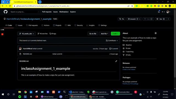Open the Readme link in About
The width and height of the screenshot is (176, 99).
click(x=127, y=45)
